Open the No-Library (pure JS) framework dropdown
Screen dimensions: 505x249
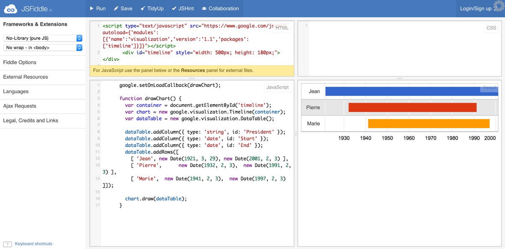tap(41, 38)
